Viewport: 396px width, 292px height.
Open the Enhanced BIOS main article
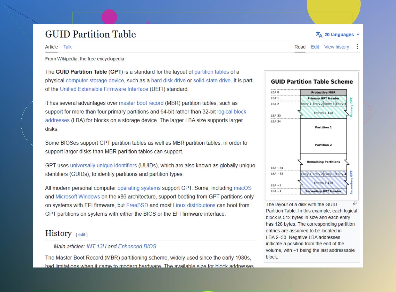coord(137,247)
